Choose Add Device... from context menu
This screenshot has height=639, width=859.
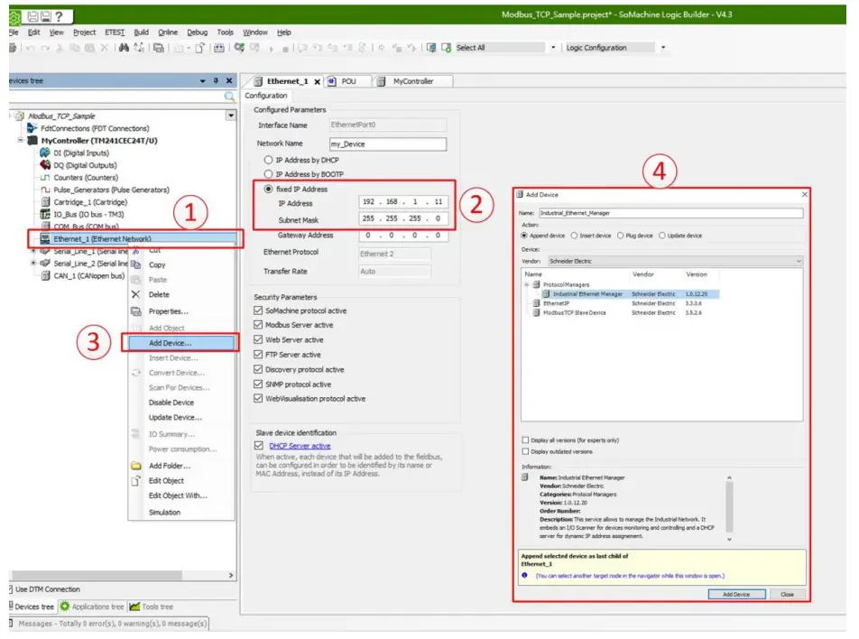[170, 343]
